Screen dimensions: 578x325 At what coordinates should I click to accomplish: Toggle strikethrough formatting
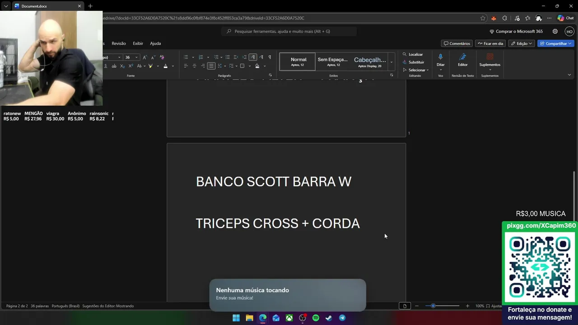click(114, 66)
